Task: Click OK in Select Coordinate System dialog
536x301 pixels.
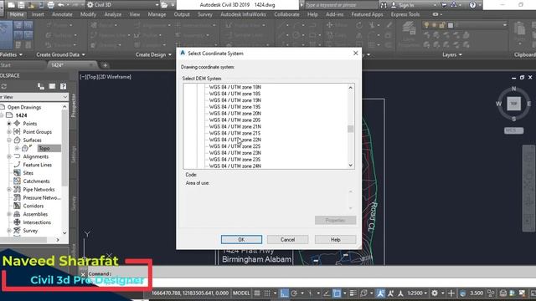Action: pos(241,240)
